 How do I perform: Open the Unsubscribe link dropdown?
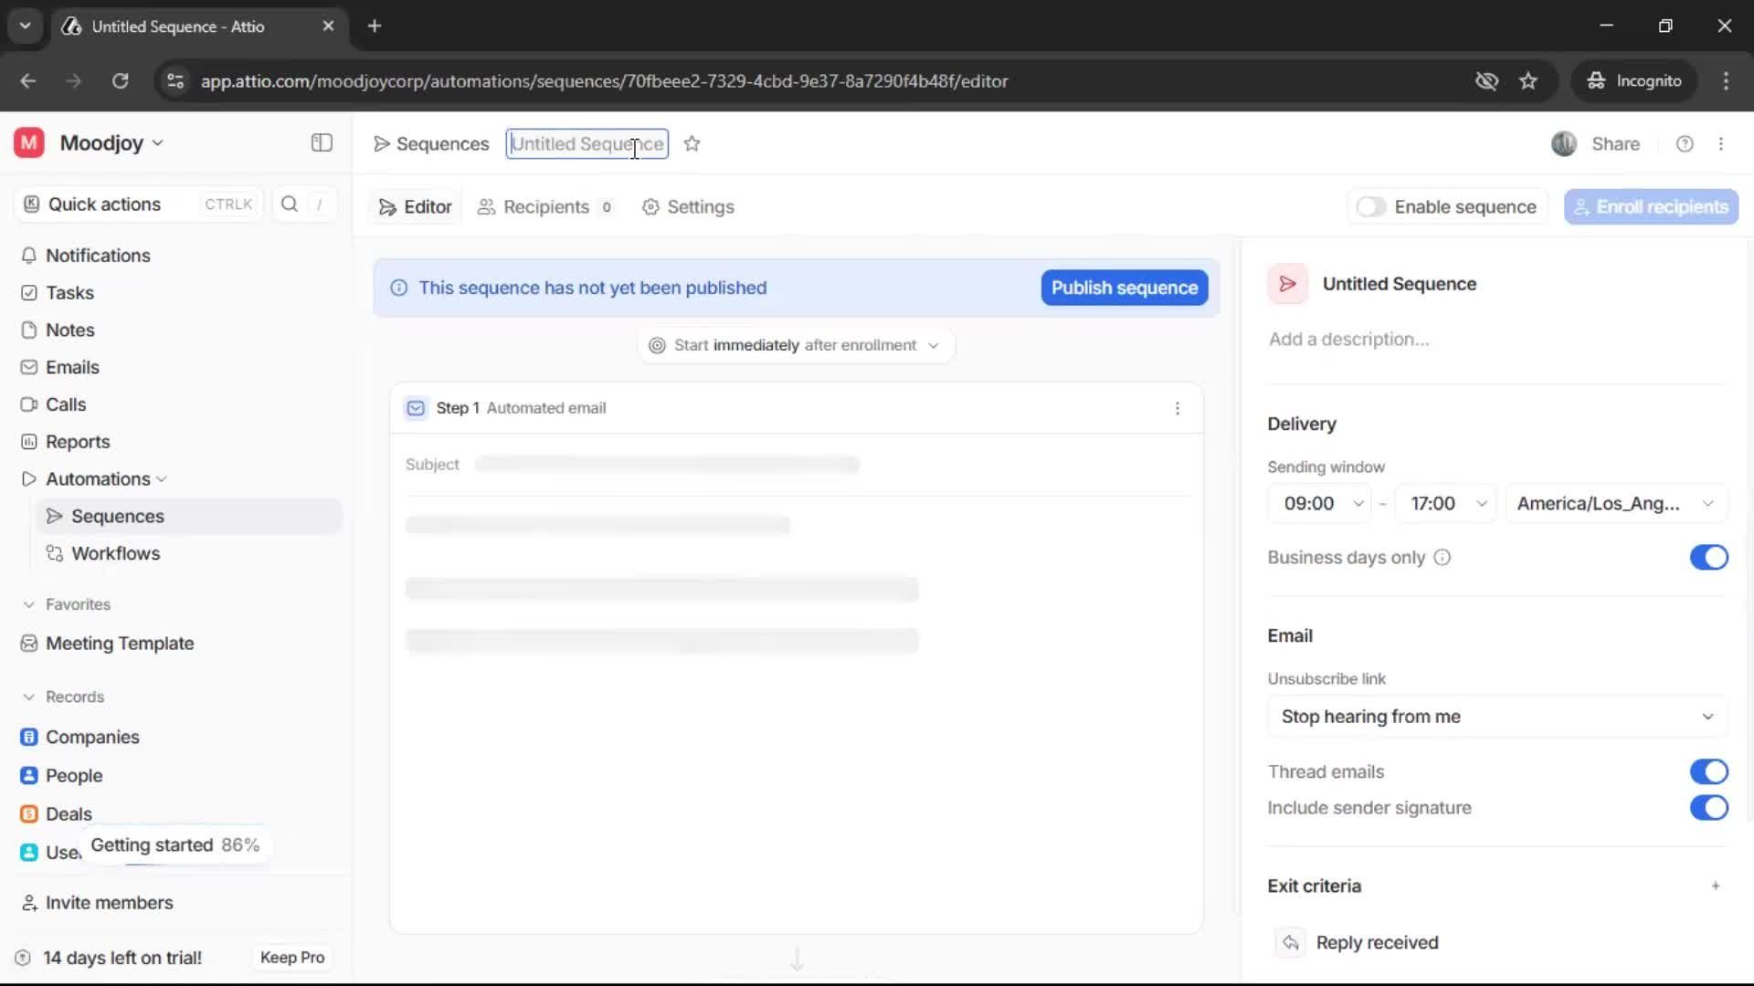(1496, 717)
